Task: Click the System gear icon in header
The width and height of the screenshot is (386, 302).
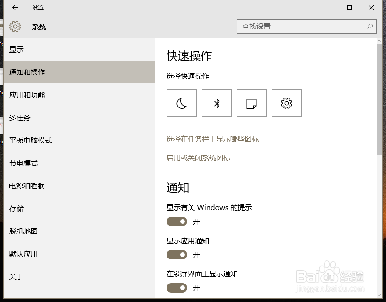Action: click(x=15, y=27)
